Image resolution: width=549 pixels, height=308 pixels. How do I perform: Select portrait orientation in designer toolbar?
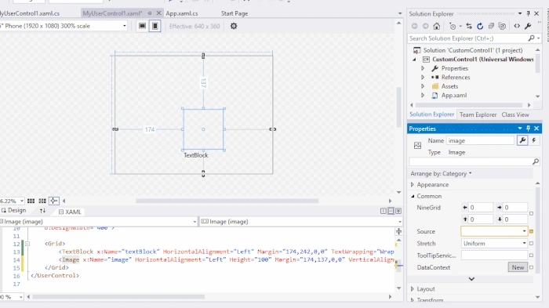pos(155,26)
